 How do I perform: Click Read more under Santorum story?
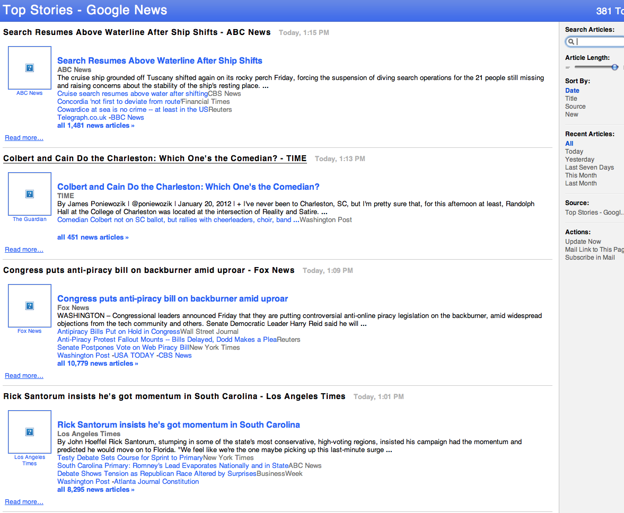[x=24, y=502]
